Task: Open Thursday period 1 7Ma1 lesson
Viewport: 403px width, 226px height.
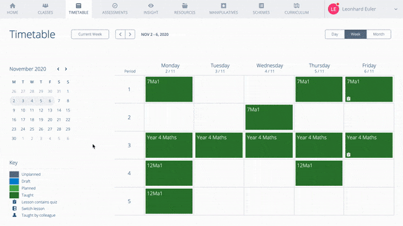Action: click(x=319, y=89)
